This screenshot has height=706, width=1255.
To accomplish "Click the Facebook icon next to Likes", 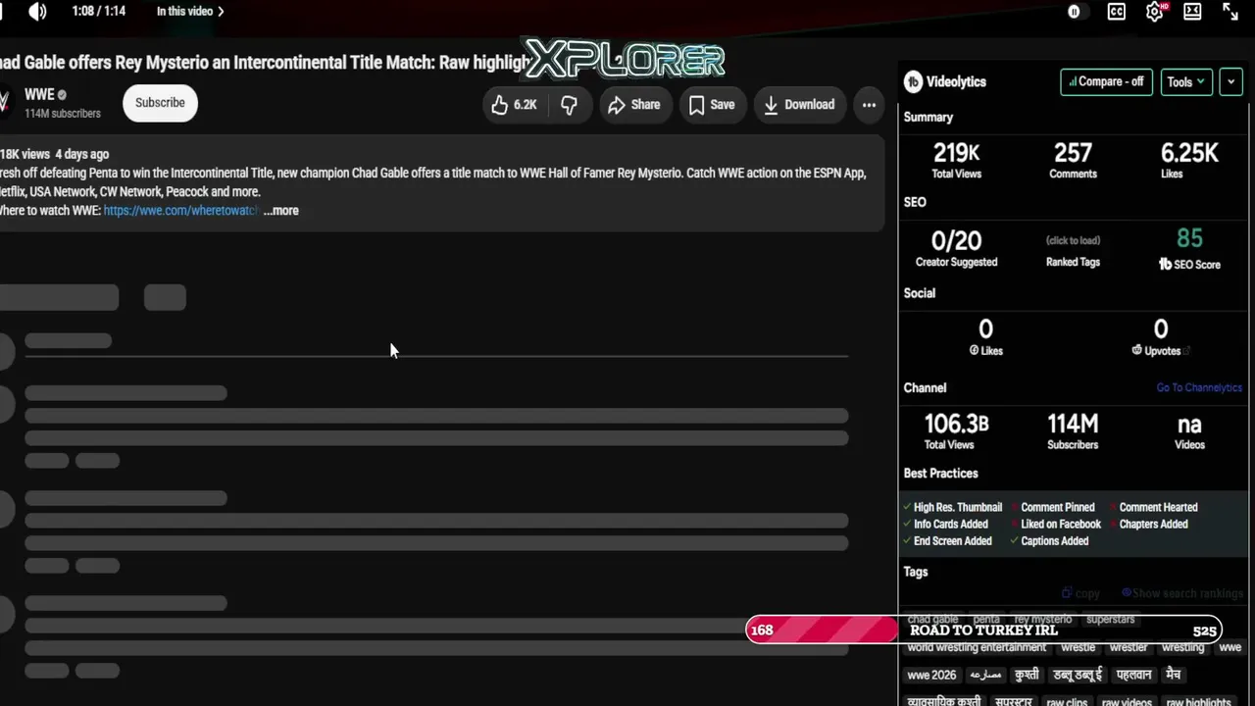I will click(x=975, y=351).
